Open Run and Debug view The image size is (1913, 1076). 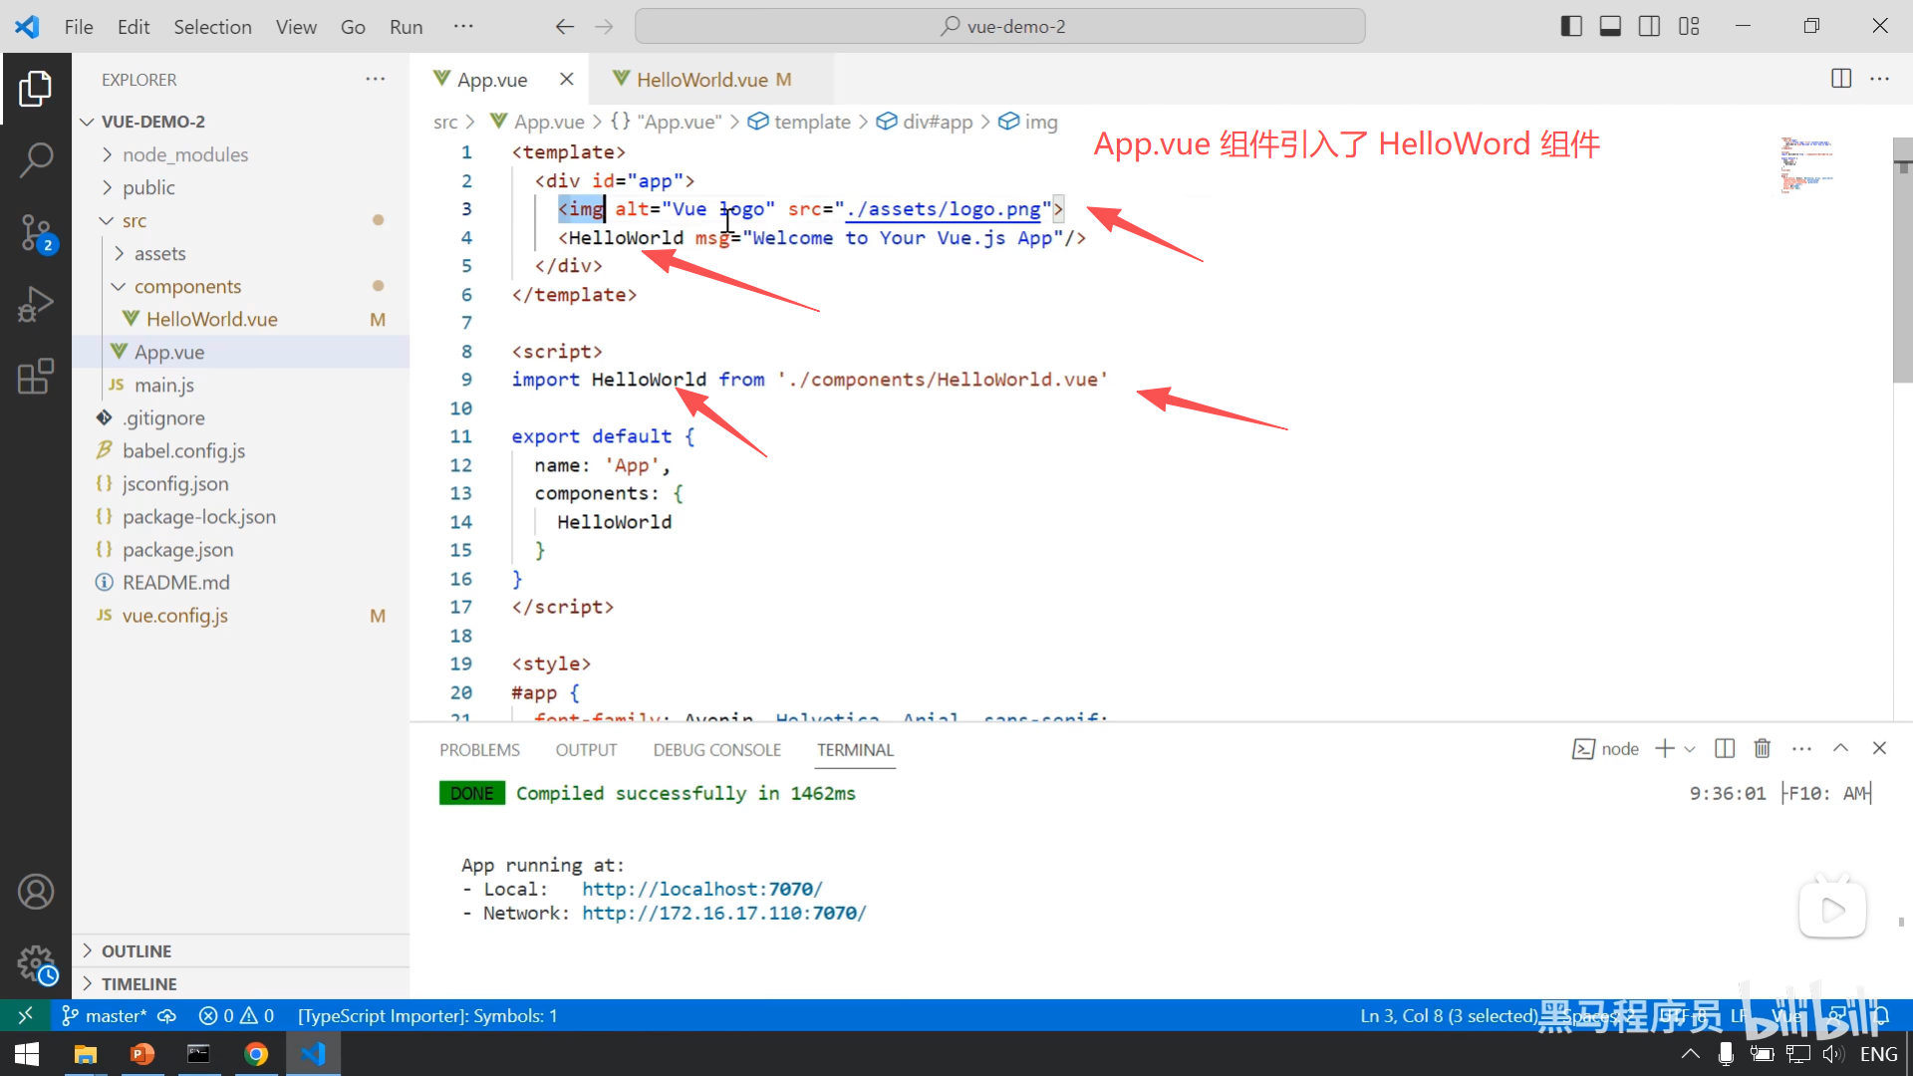(x=36, y=304)
